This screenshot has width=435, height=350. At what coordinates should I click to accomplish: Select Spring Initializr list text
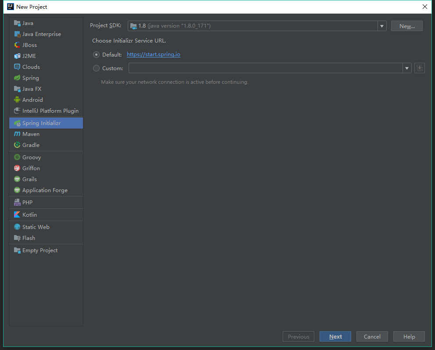coord(41,123)
